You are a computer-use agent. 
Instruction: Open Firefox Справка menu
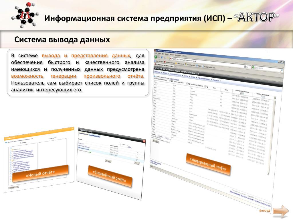[x=185, y=56]
